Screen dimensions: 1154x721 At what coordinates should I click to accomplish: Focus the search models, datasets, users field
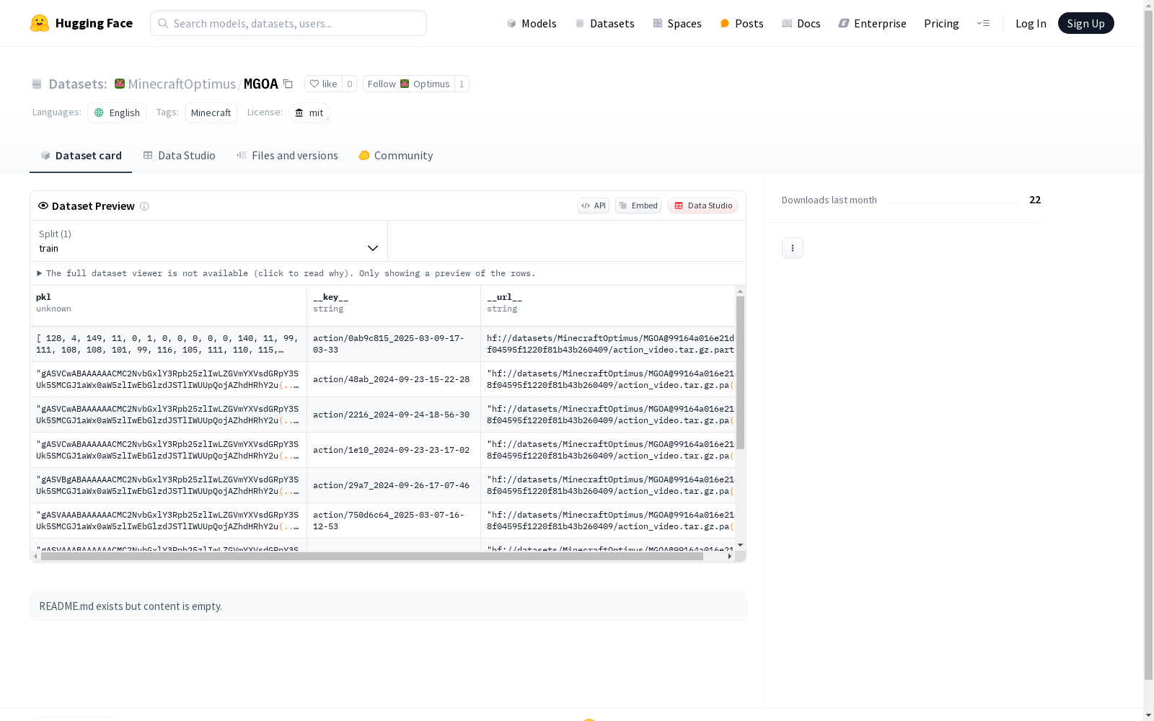coord(288,23)
